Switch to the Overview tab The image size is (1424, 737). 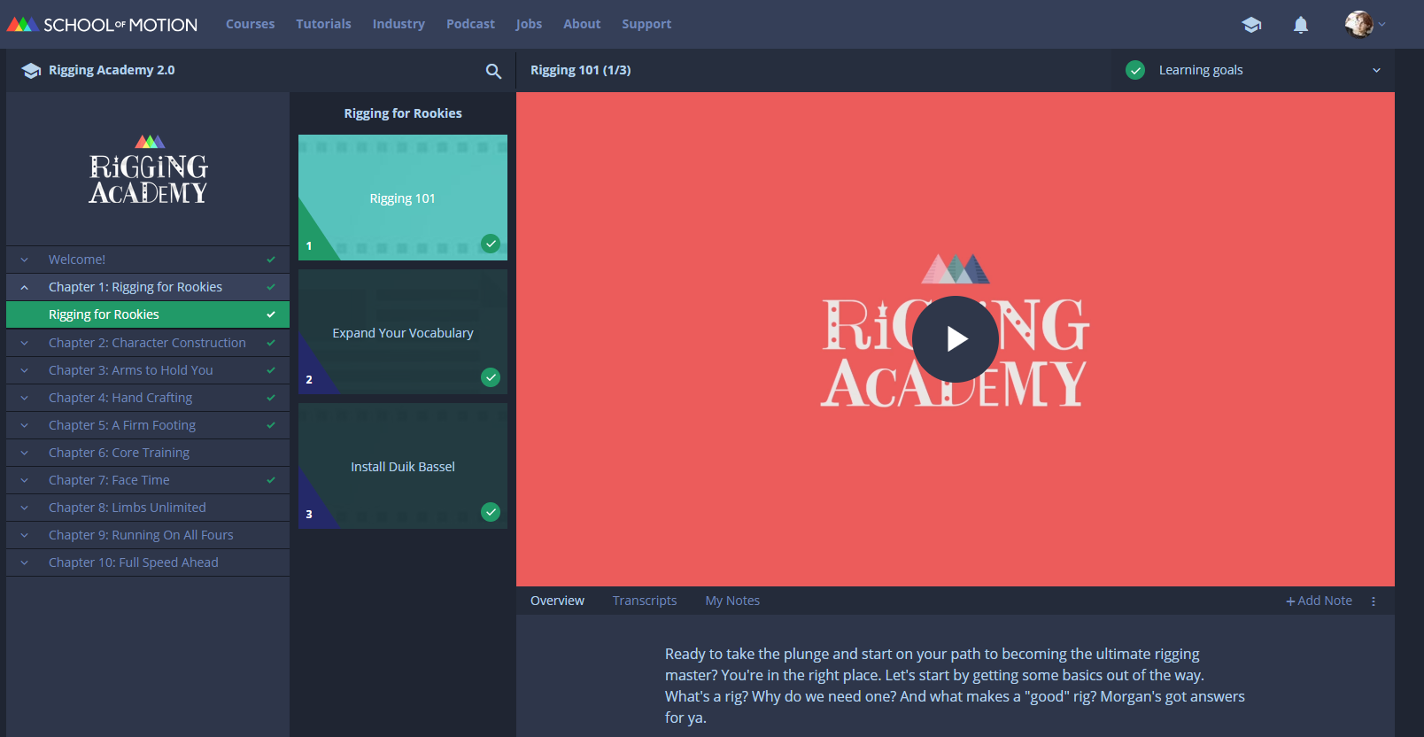tap(557, 601)
